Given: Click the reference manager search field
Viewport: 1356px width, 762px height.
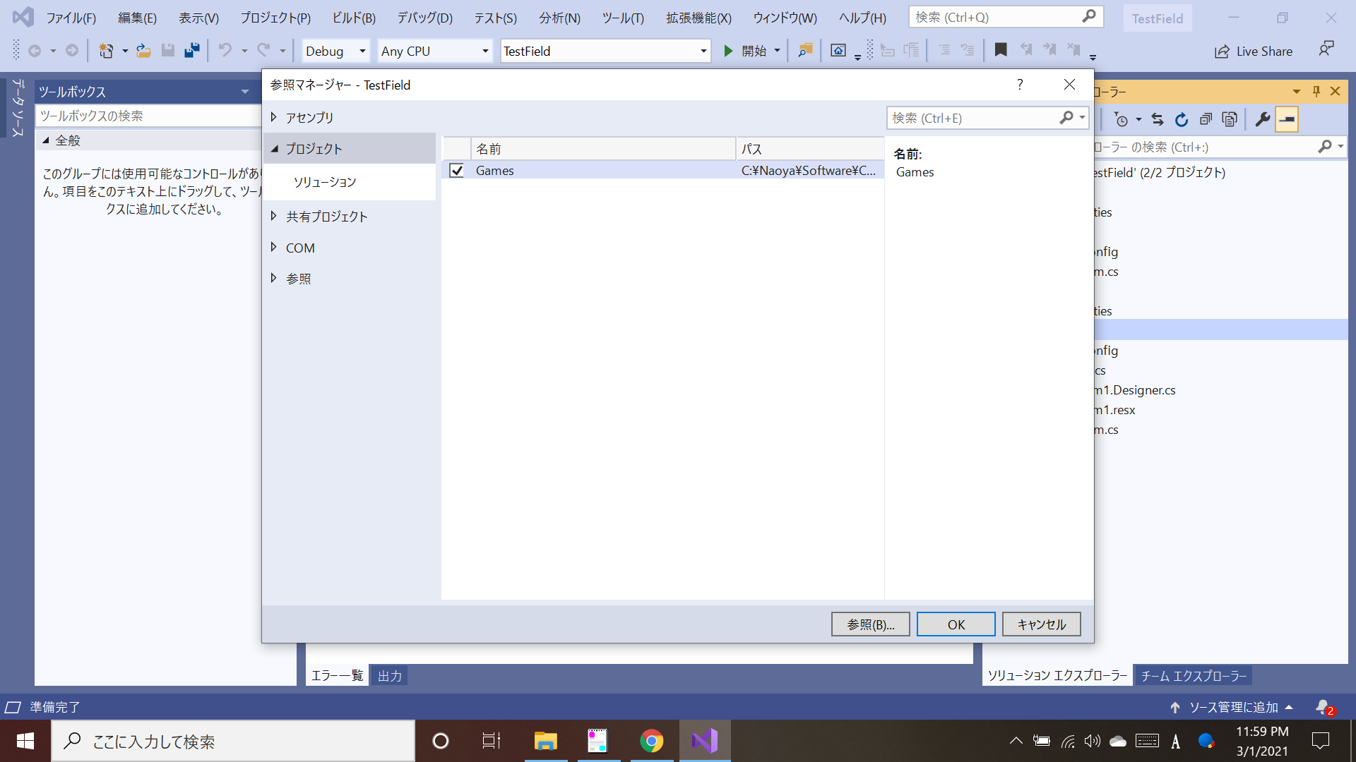Looking at the screenshot, I should (973, 118).
